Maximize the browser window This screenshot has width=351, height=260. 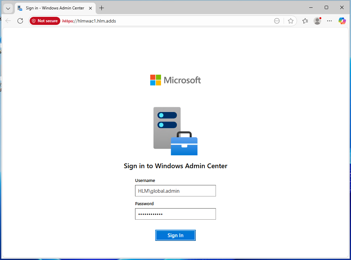326,7
